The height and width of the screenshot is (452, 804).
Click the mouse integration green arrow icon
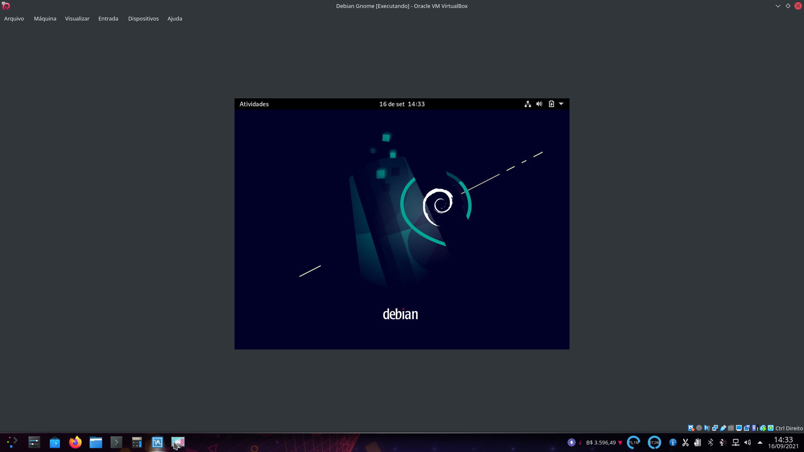pos(763,428)
